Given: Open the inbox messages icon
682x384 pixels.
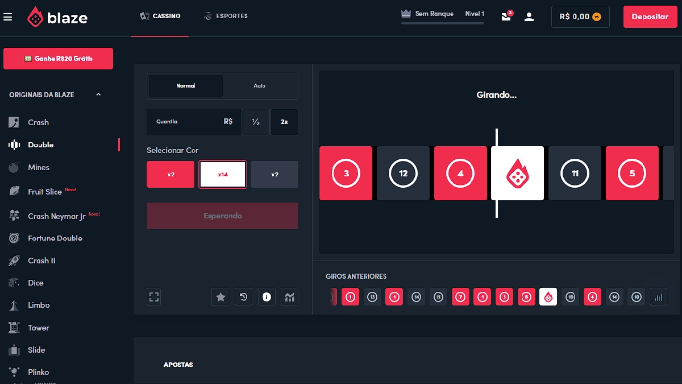Looking at the screenshot, I should 506,16.
